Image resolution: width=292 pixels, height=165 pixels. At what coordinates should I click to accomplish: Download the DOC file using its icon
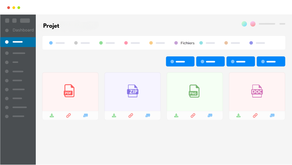pyautogui.click(x=238, y=116)
